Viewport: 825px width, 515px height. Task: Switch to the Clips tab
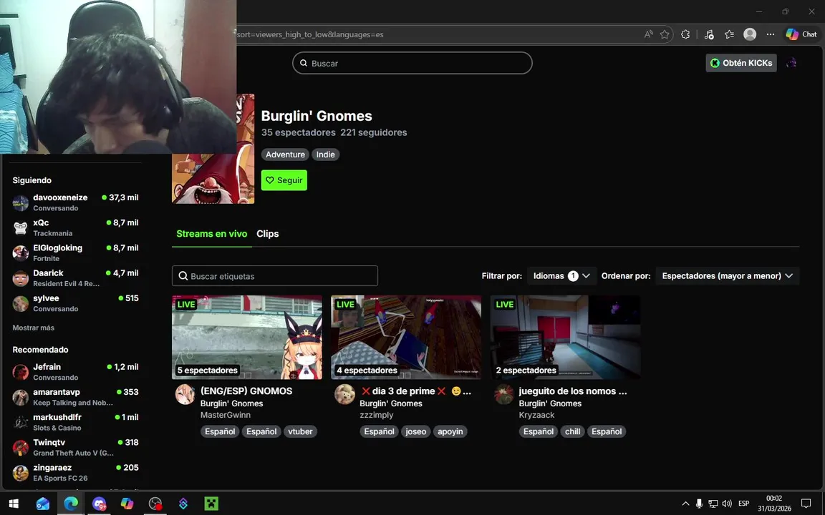268,234
